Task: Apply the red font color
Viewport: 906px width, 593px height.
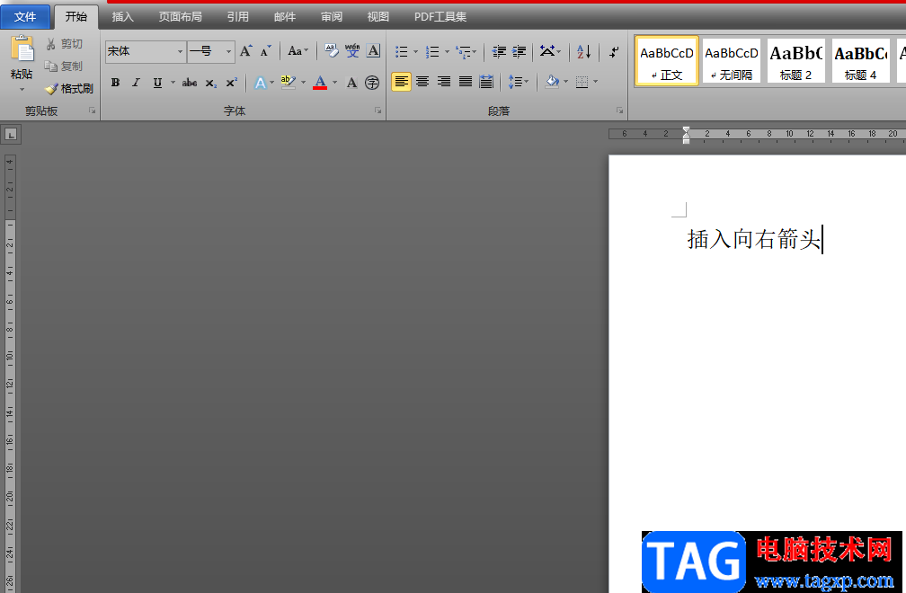Action: click(320, 83)
